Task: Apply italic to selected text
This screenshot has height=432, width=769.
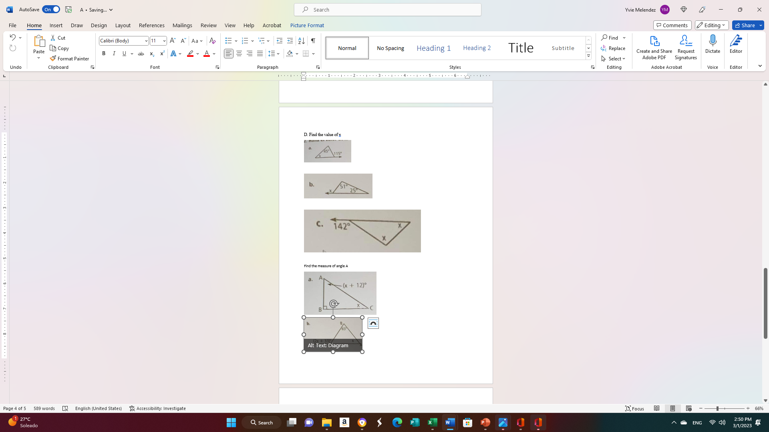Action: pos(114,53)
